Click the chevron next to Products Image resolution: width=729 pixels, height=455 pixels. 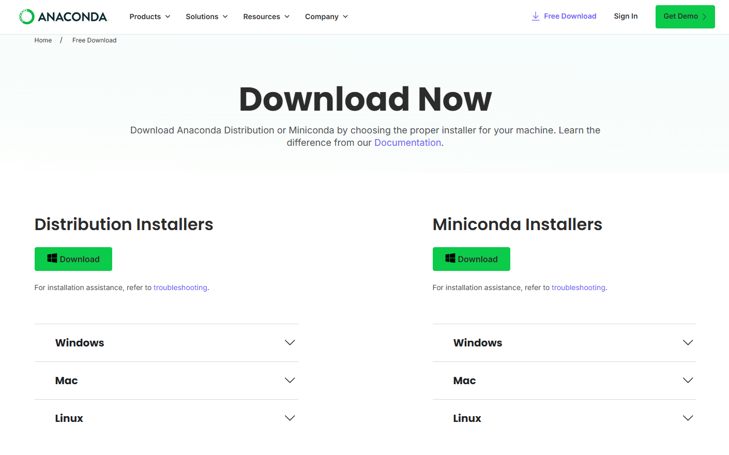pos(168,17)
